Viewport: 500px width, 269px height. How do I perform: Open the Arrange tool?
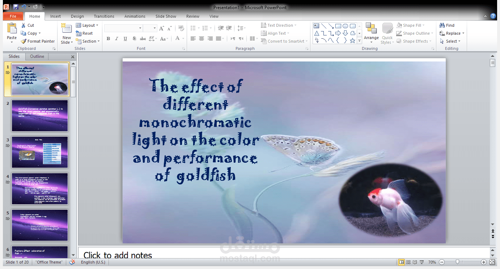[x=371, y=33]
